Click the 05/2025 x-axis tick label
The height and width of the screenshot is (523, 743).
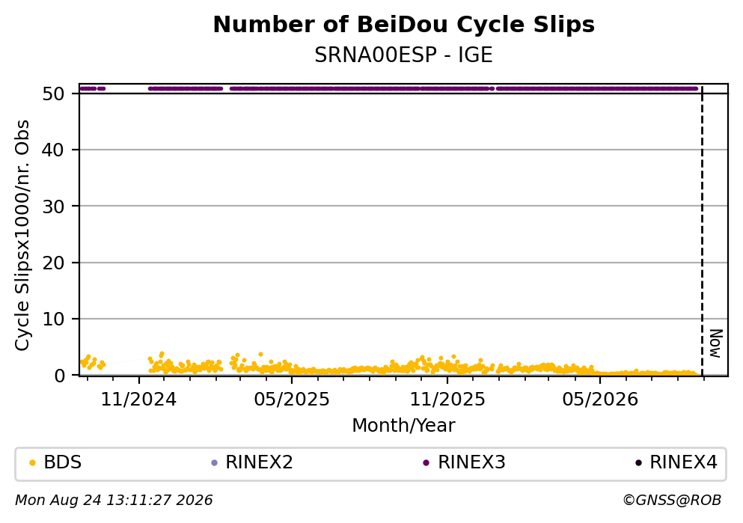pyautogui.click(x=291, y=400)
